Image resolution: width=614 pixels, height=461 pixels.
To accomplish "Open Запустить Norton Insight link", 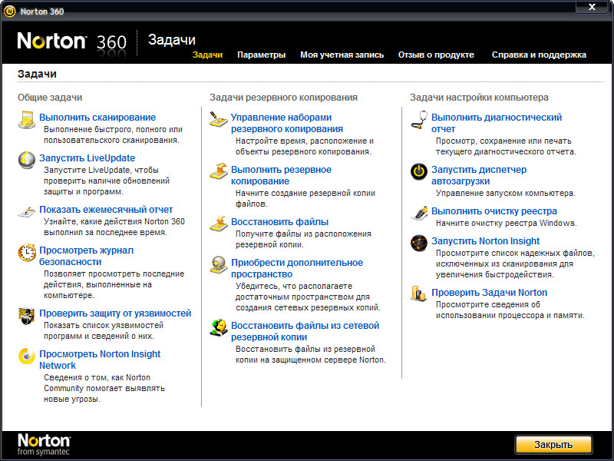I will (x=485, y=241).
